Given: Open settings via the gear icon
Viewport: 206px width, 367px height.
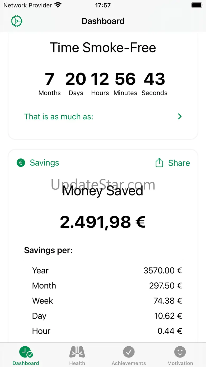Looking at the screenshot, I should [x=17, y=21].
